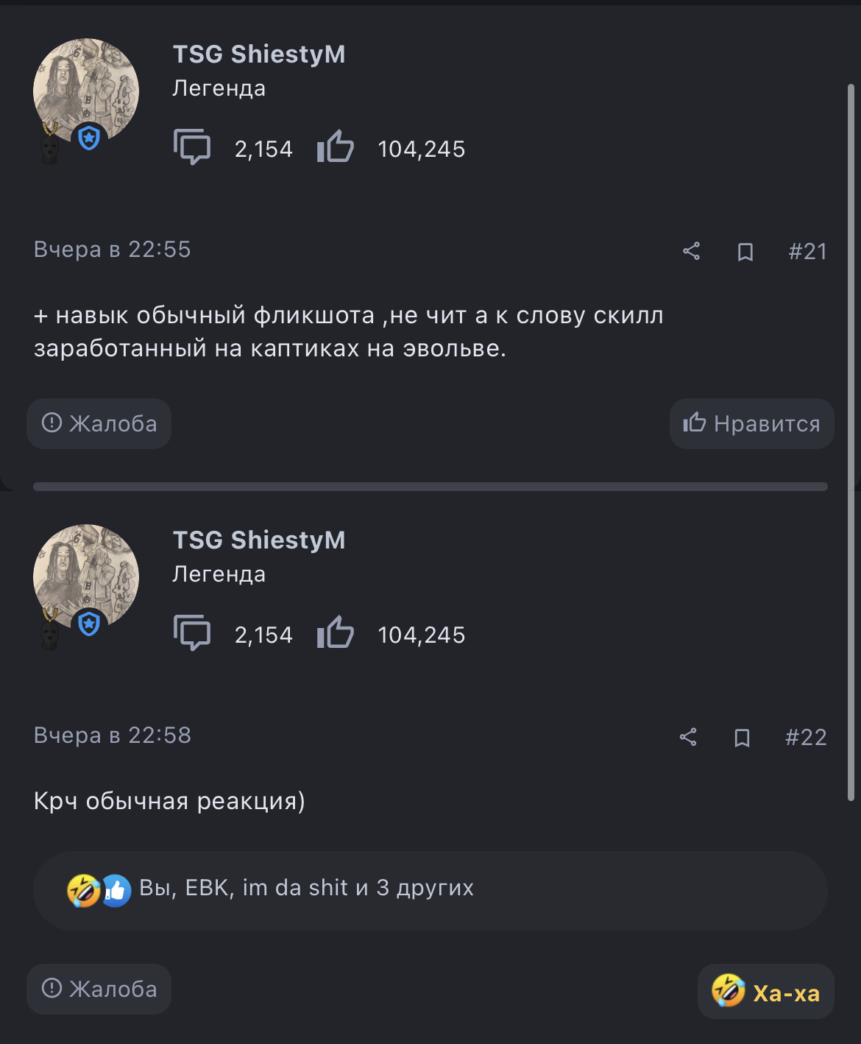Viewport: 861px width, 1044px height.
Task: Click the laughing emoji in reactions summary
Action: click(83, 890)
